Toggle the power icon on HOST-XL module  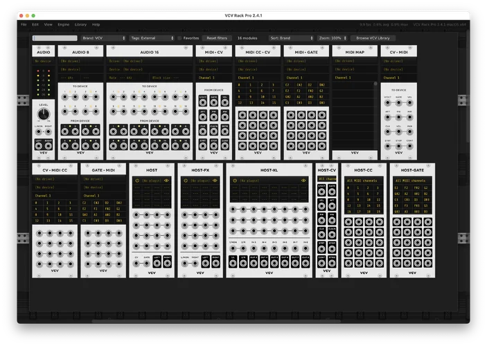[235, 181]
